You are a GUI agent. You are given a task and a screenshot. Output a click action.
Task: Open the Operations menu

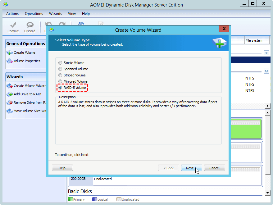(x=34, y=14)
